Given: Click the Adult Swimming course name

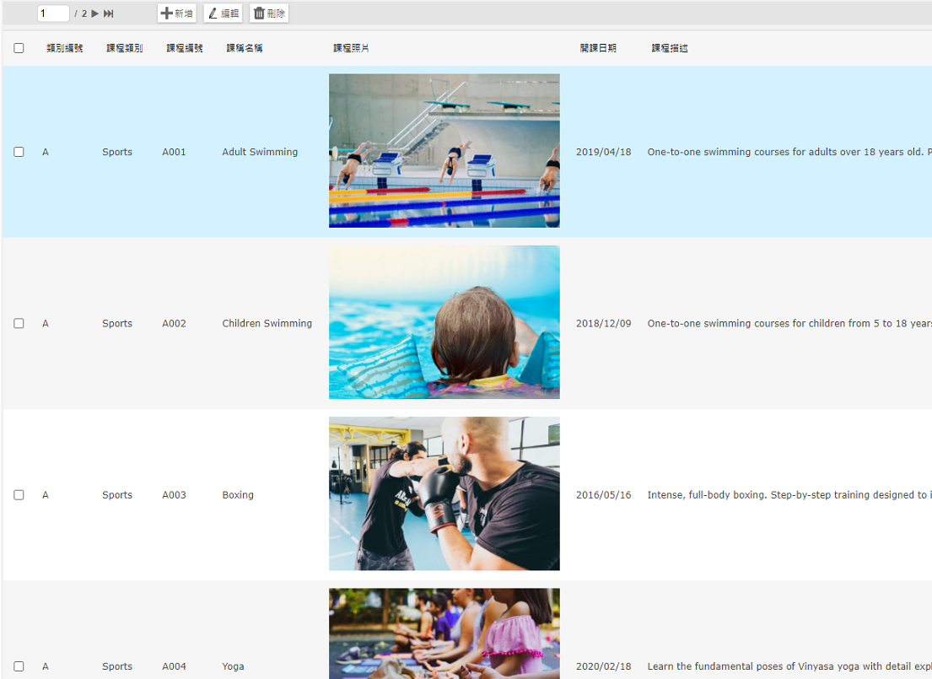Looking at the screenshot, I should 260,152.
